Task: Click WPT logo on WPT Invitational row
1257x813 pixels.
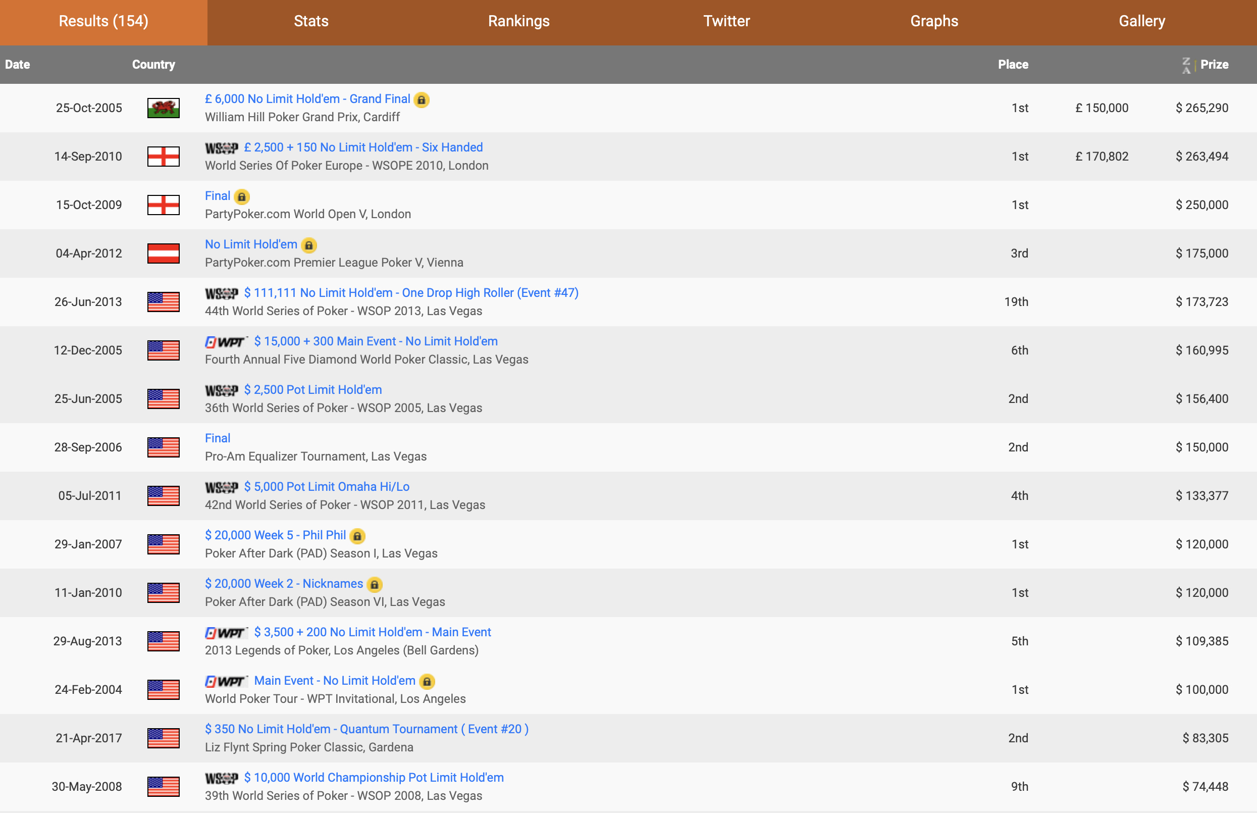Action: point(226,682)
